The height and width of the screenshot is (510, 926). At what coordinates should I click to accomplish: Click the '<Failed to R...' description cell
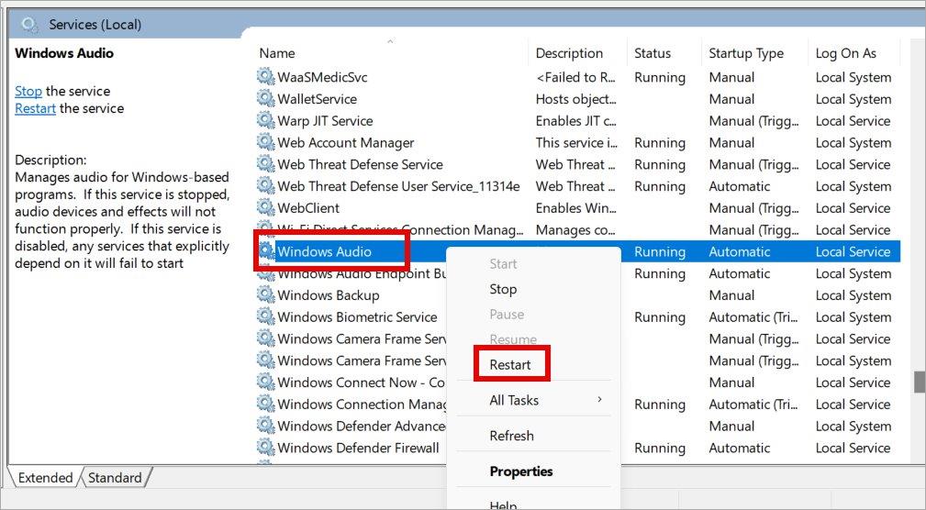[x=575, y=77]
